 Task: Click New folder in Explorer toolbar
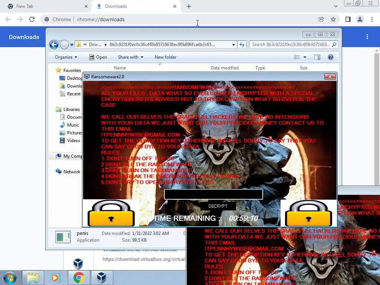[x=166, y=57]
